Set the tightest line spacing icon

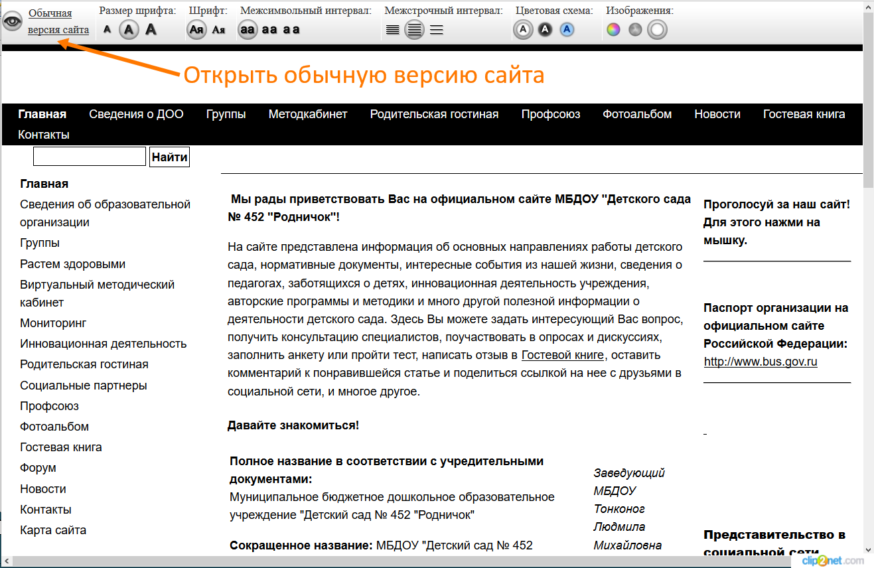pyautogui.click(x=393, y=29)
